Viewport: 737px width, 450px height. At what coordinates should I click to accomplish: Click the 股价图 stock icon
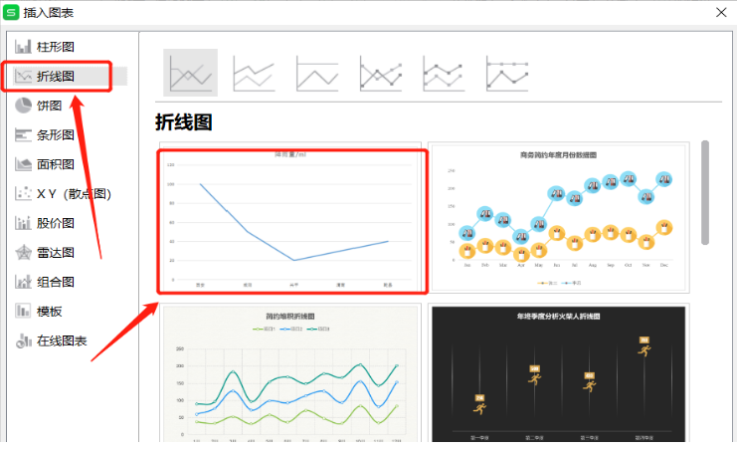click(x=23, y=223)
